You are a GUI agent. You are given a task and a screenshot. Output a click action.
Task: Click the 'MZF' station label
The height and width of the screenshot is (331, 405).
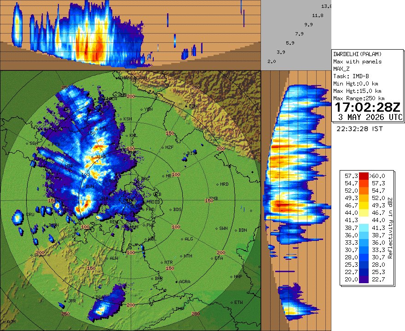pos(169,147)
